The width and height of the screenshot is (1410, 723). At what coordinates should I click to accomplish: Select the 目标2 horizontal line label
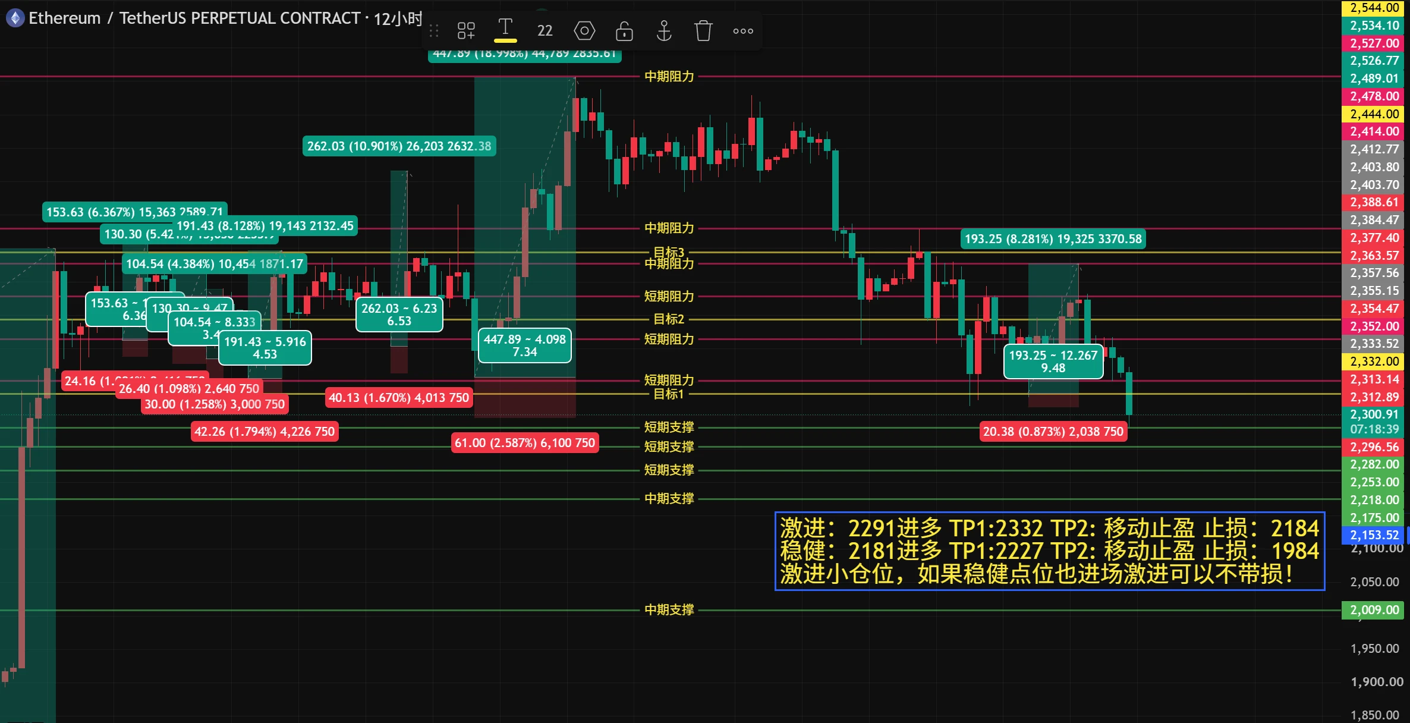point(669,319)
